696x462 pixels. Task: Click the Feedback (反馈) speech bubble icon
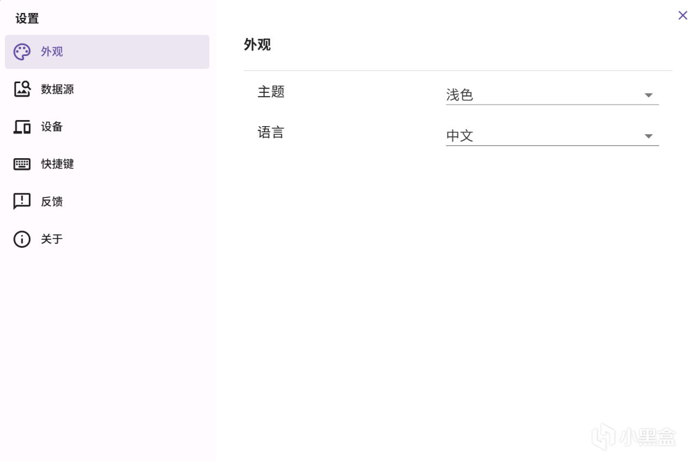coord(22,202)
